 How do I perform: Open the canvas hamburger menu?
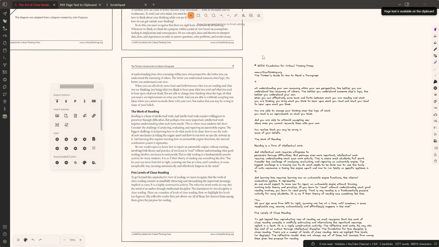[x=18, y=240]
